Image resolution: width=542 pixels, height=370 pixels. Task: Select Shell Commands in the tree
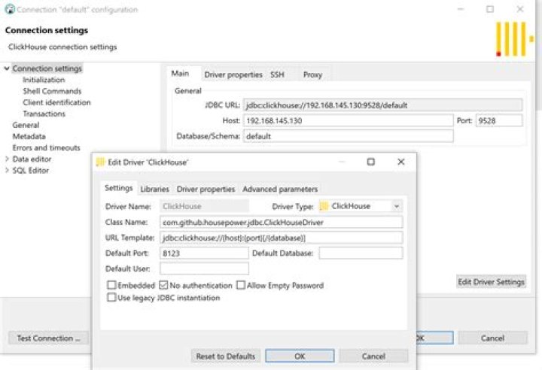coord(52,91)
